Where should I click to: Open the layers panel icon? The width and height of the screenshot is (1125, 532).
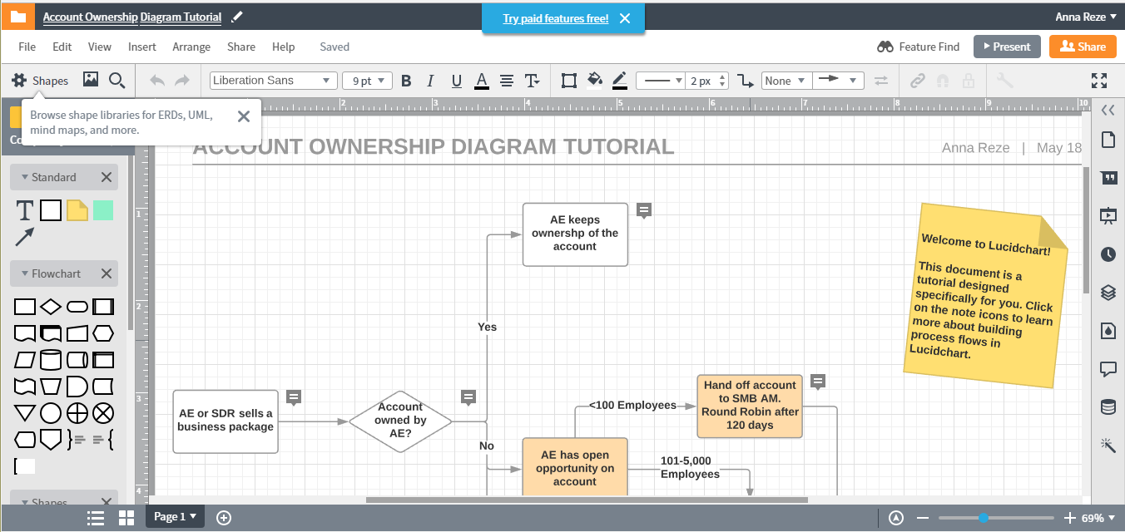point(1108,293)
